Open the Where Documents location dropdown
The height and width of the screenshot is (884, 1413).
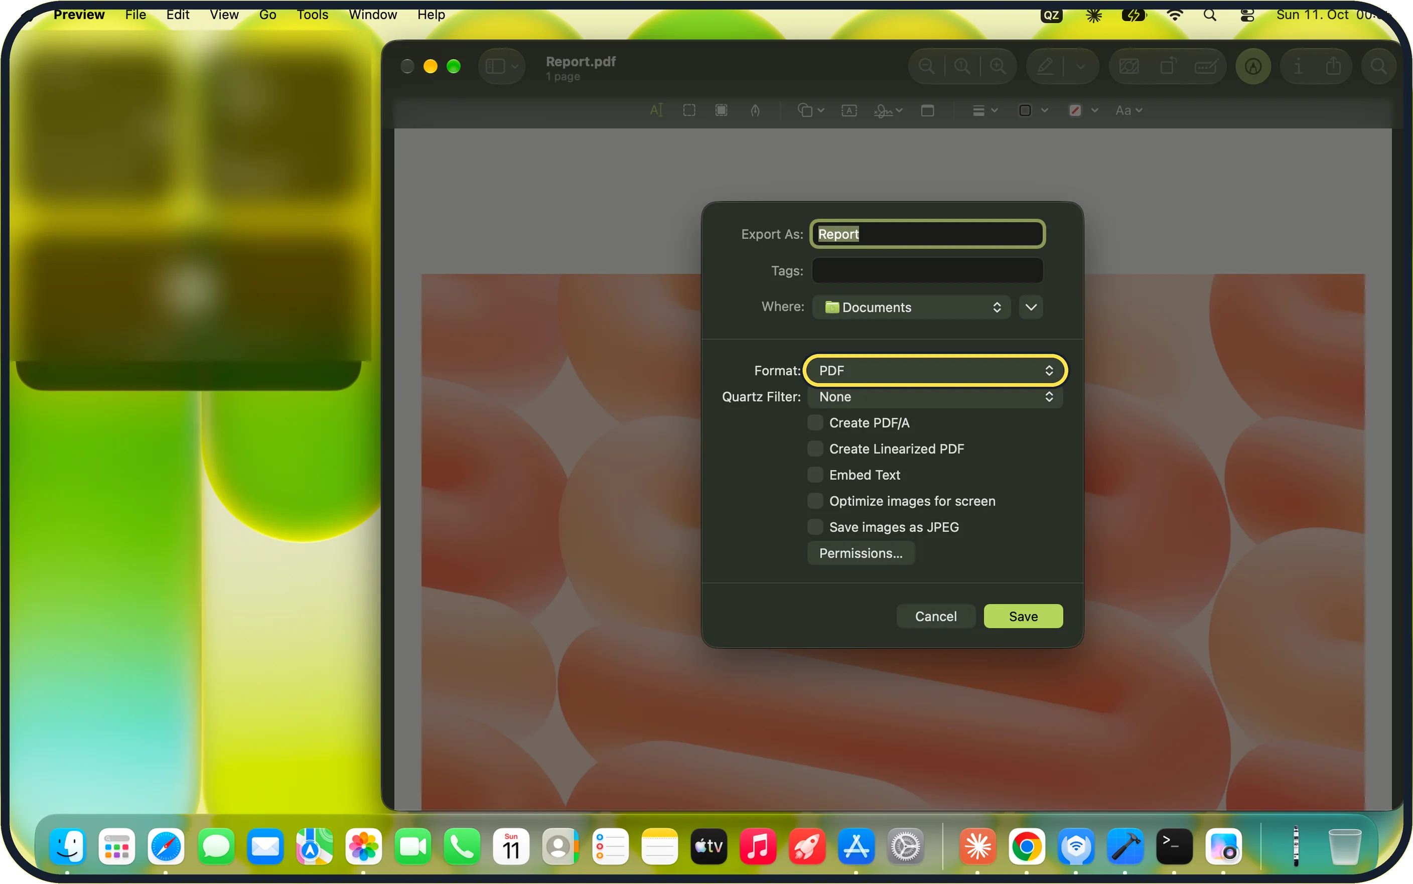click(x=911, y=307)
